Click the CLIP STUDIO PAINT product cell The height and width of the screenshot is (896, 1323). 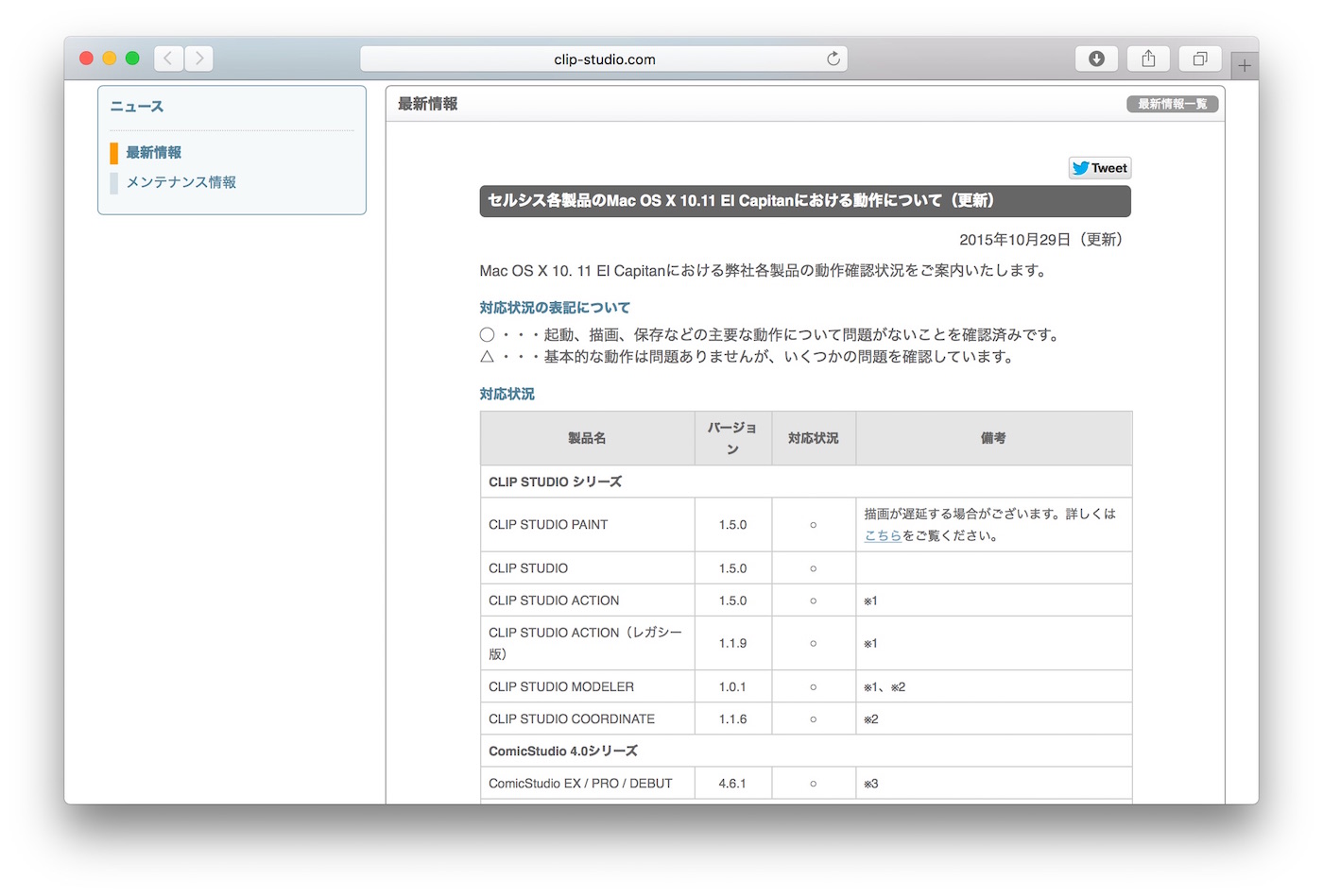(587, 525)
